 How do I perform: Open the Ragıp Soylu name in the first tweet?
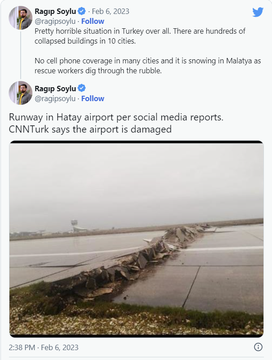55,11
